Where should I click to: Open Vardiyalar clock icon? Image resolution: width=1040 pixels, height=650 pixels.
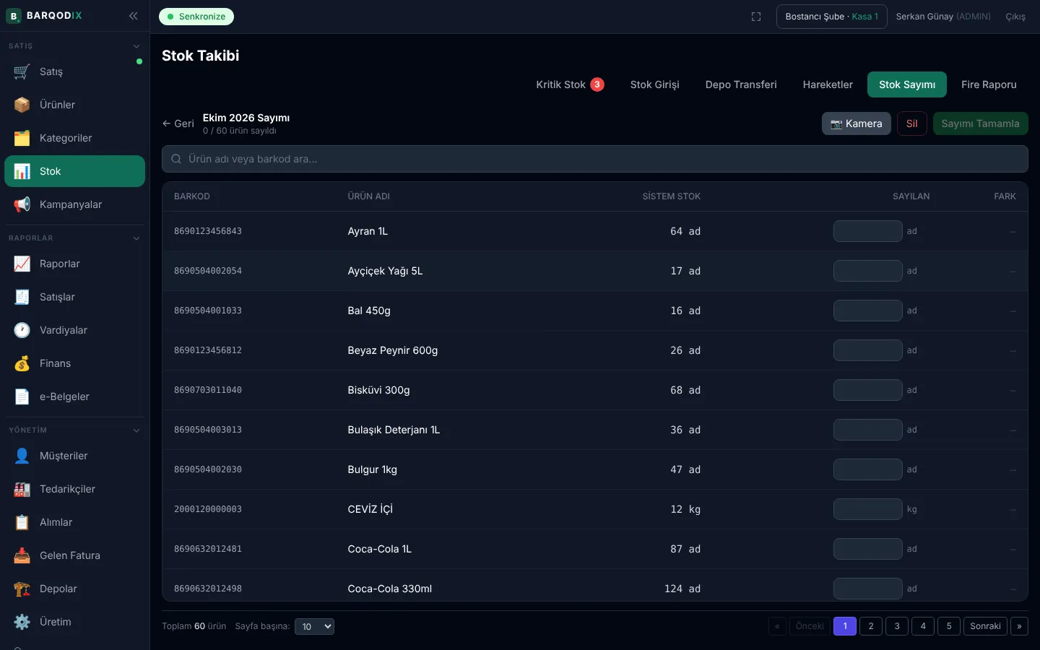[x=22, y=330]
